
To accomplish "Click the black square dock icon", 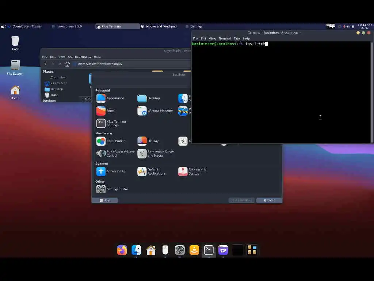I will coord(237,250).
